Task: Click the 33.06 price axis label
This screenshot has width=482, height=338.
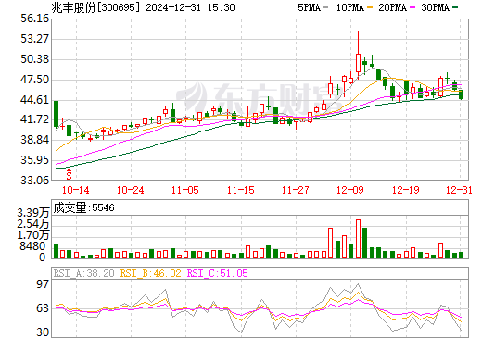Action: [35, 180]
